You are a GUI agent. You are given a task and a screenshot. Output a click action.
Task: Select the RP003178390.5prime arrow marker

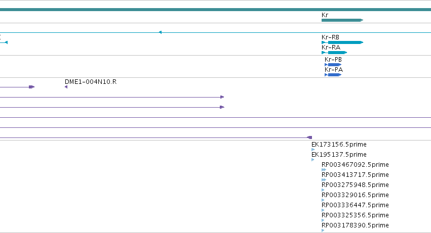point(323,230)
